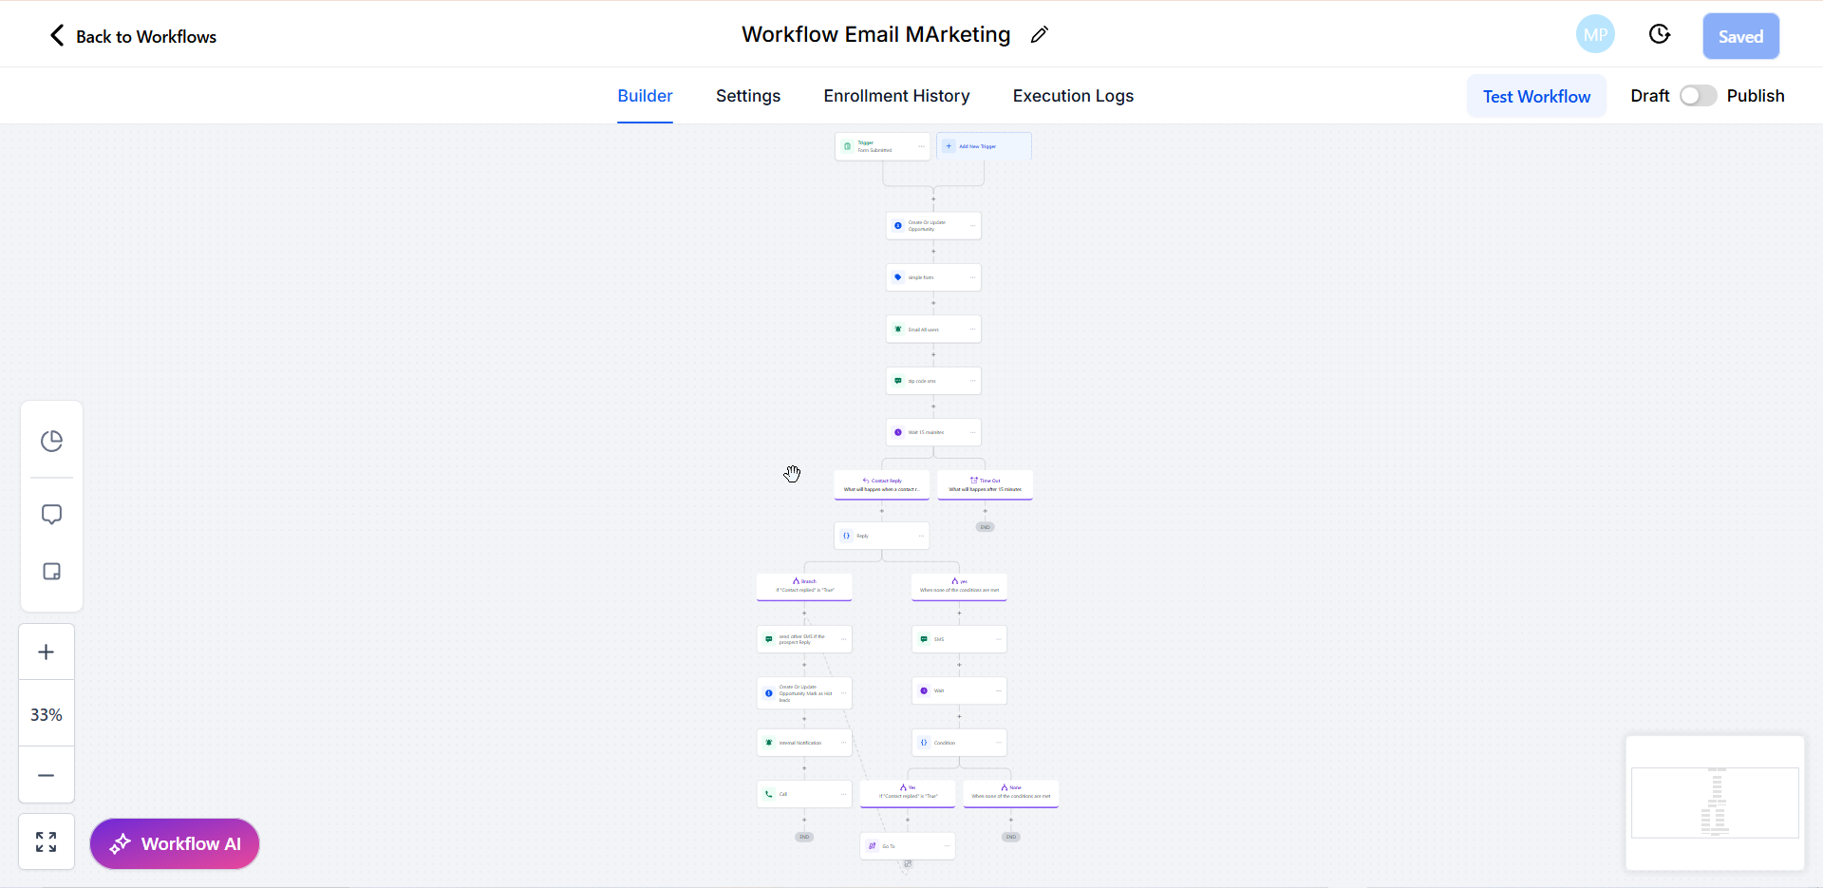Click the minimap overview panel
This screenshot has width=1823, height=888.
(x=1715, y=803)
